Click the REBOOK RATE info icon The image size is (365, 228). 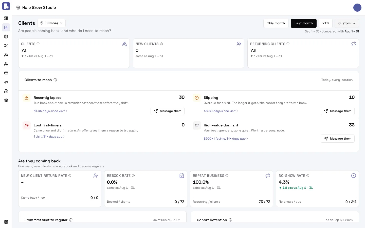click(x=133, y=176)
